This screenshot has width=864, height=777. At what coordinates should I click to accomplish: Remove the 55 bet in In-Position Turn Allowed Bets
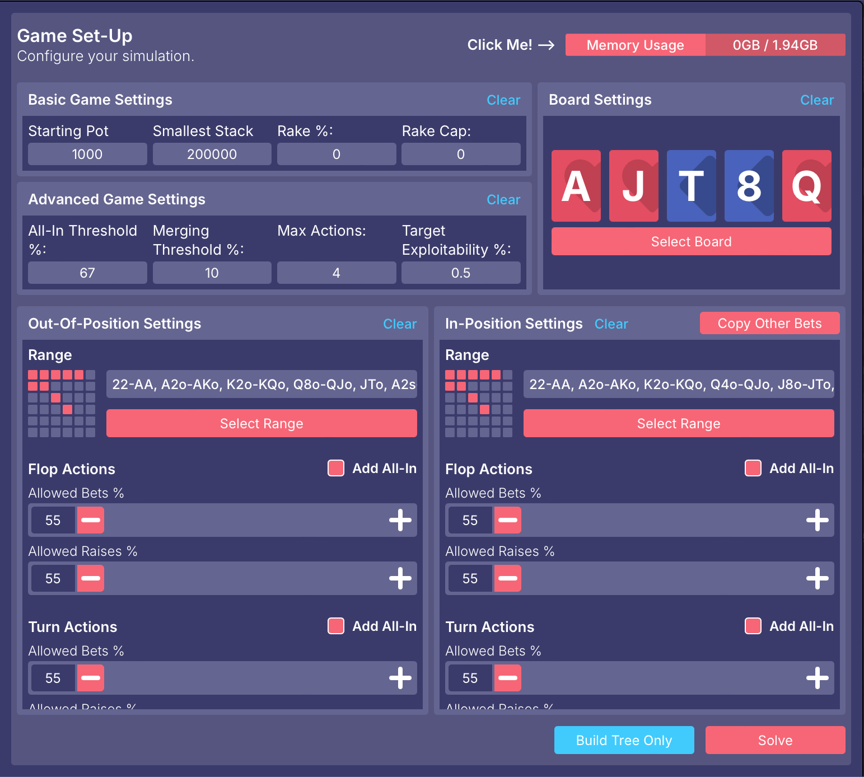(507, 678)
